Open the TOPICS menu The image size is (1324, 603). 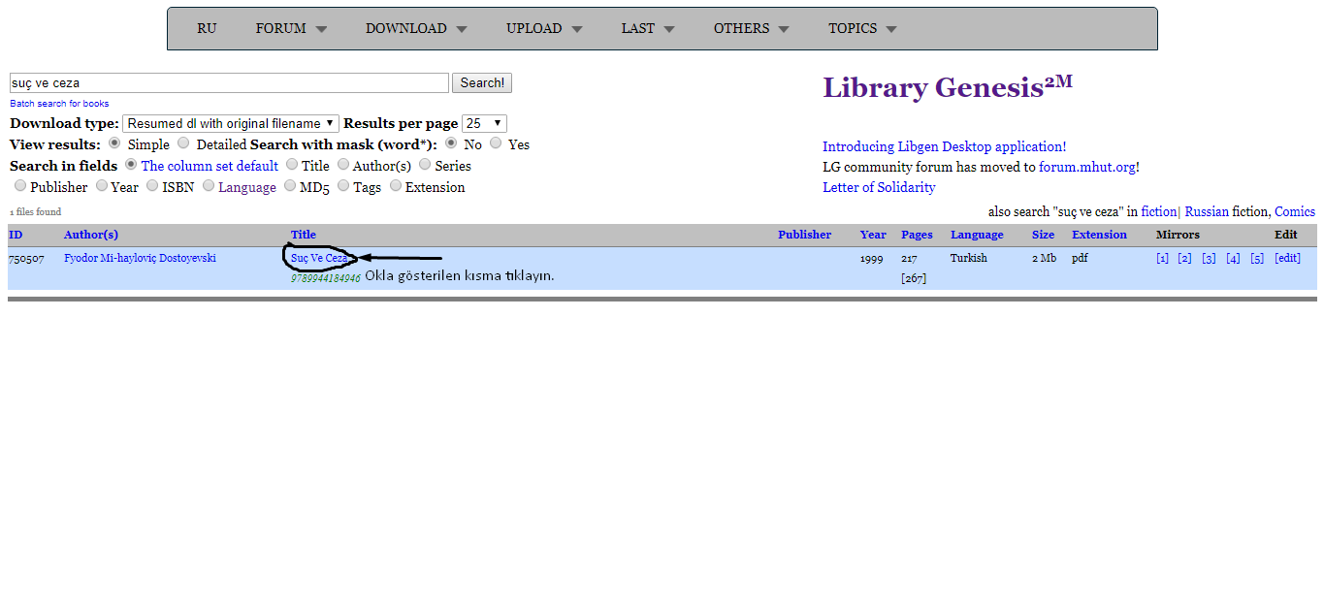(862, 28)
